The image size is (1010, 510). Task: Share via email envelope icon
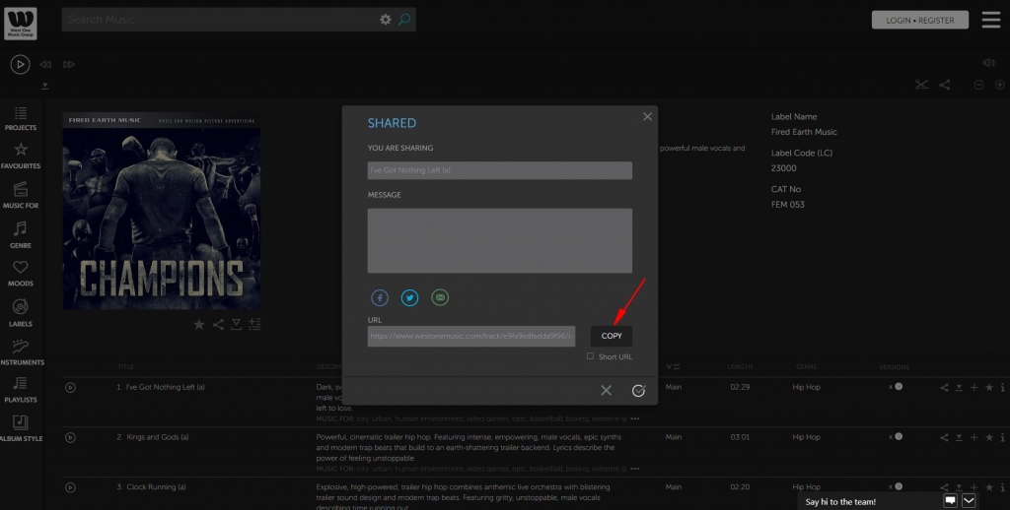tap(440, 297)
